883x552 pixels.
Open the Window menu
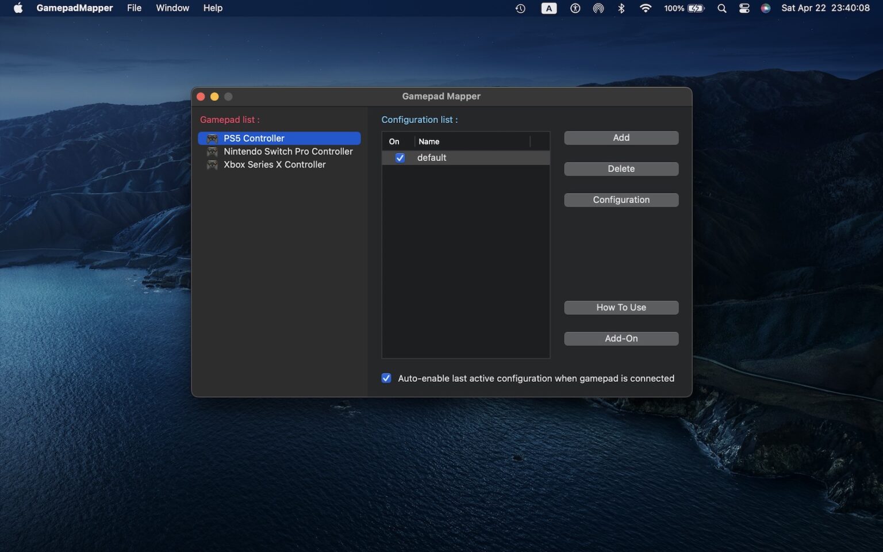172,8
